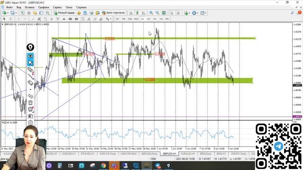Select the rectangle shape tool
Viewport: 303px width, 170px height.
76,19
